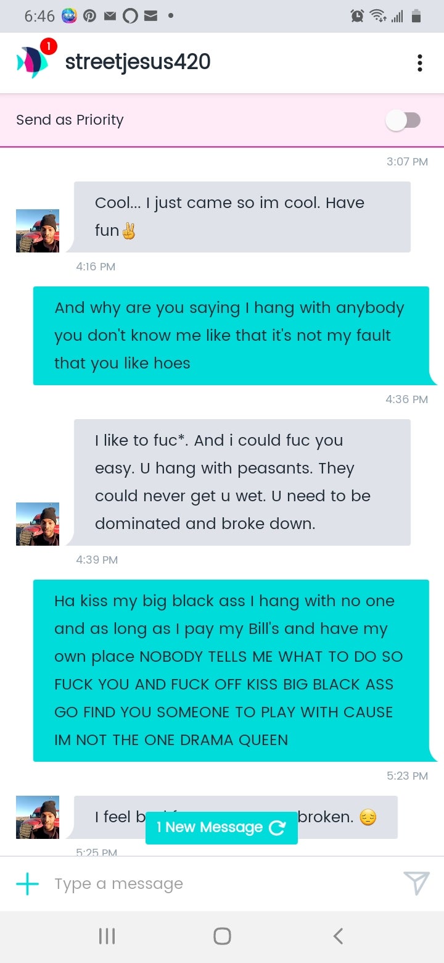Tap the send paper-plane icon
The image size is (444, 963).
(416, 883)
